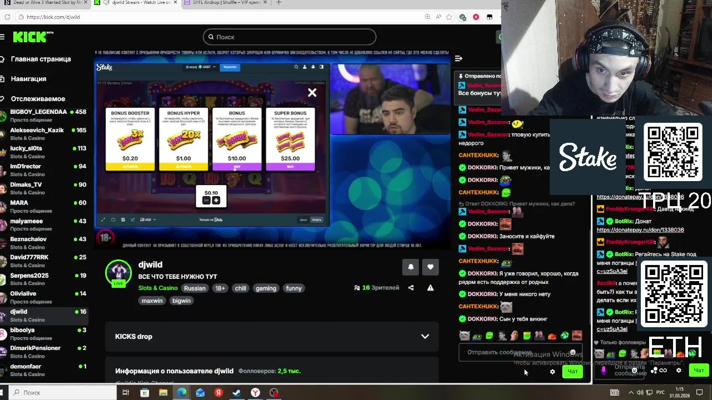Click the browser address bar URL
Image resolution: width=712 pixels, height=400 pixels.
pos(53,17)
